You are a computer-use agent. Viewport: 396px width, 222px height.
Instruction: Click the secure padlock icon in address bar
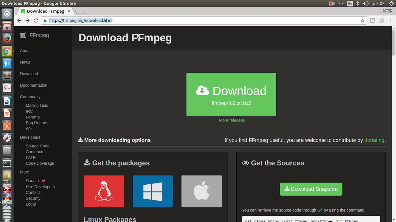(x=45, y=21)
